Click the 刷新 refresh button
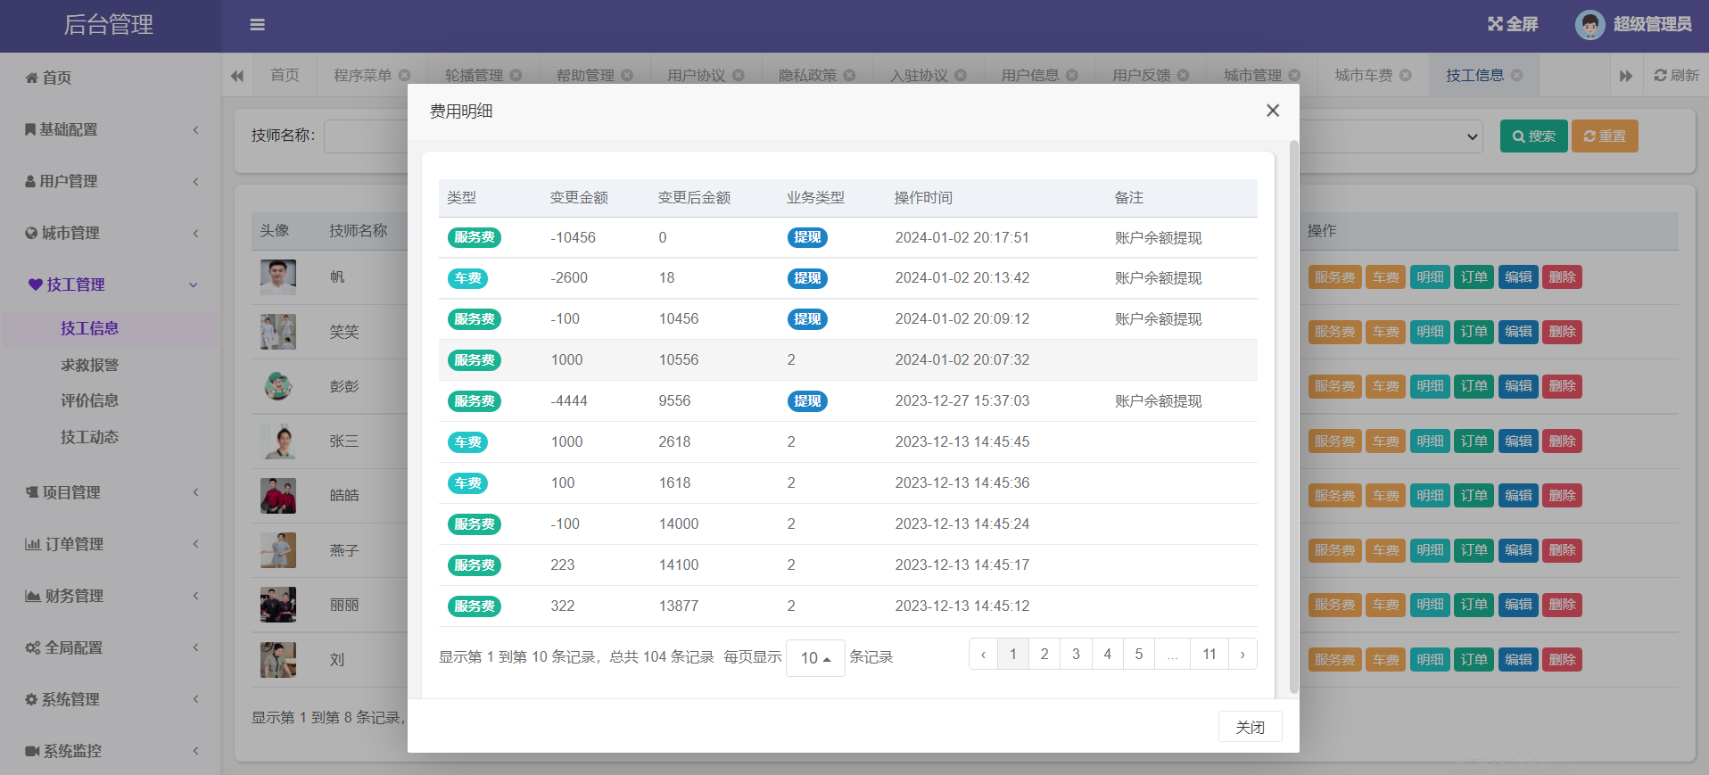 [x=1676, y=76]
